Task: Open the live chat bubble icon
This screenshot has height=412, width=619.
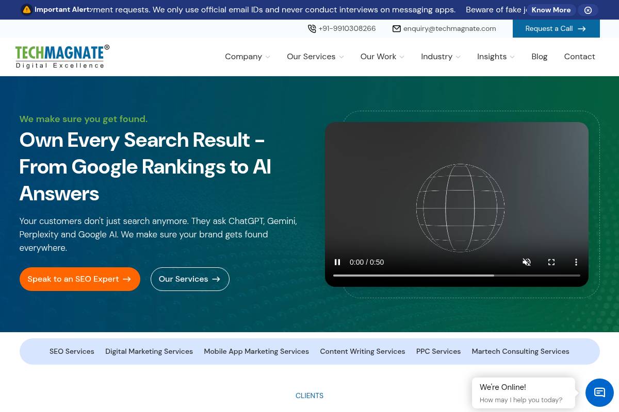Action: tap(599, 392)
